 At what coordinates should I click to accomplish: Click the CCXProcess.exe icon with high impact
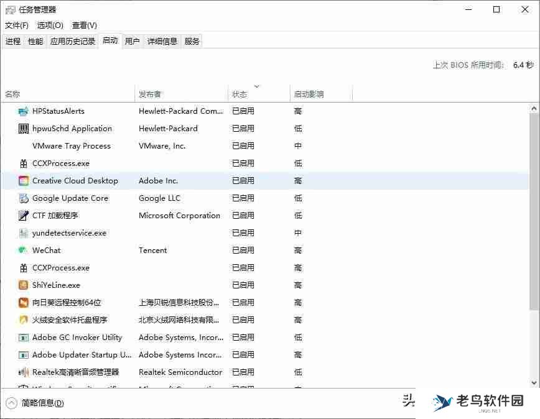click(23, 268)
